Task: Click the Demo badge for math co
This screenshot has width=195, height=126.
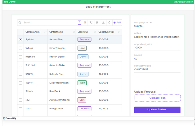Action: 83,57
